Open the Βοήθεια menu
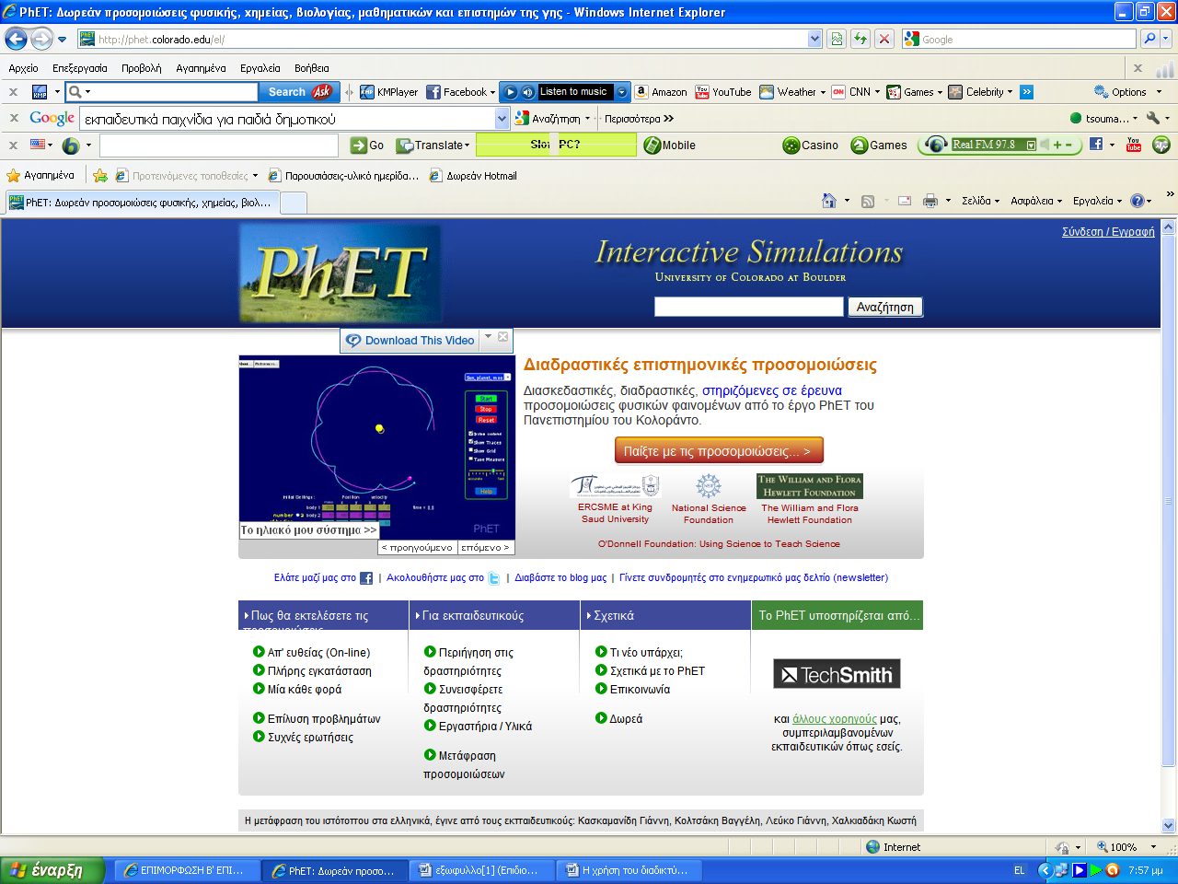The height and width of the screenshot is (884, 1178). 311,68
